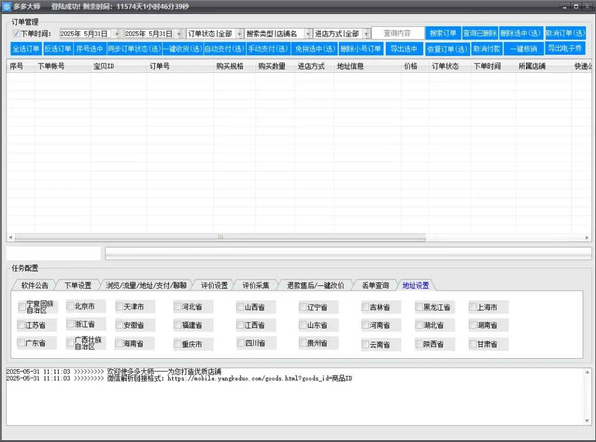Click the 一键核销 button
Image resolution: width=596 pixels, height=442 pixels.
(523, 49)
